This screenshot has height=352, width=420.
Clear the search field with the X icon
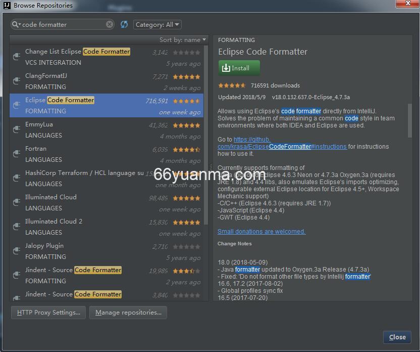pyautogui.click(x=110, y=24)
